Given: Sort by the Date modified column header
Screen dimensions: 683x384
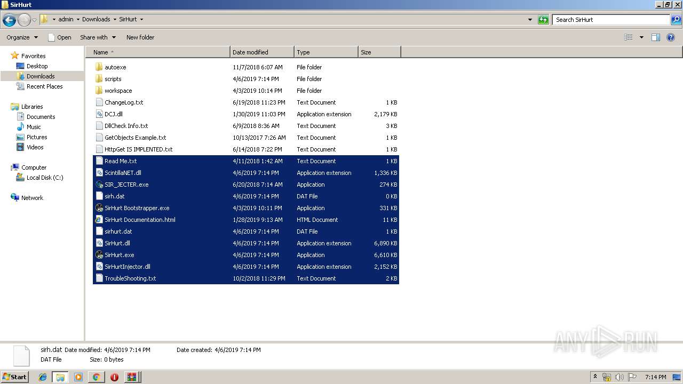Looking at the screenshot, I should tap(262, 52).
